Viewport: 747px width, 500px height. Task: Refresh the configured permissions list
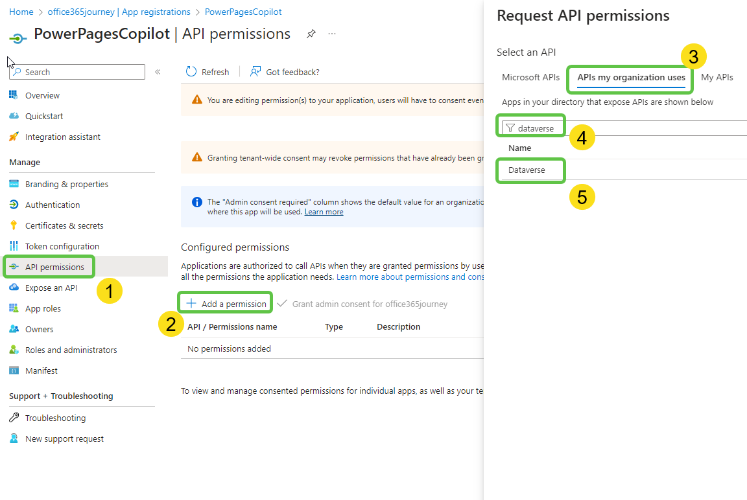tap(207, 71)
